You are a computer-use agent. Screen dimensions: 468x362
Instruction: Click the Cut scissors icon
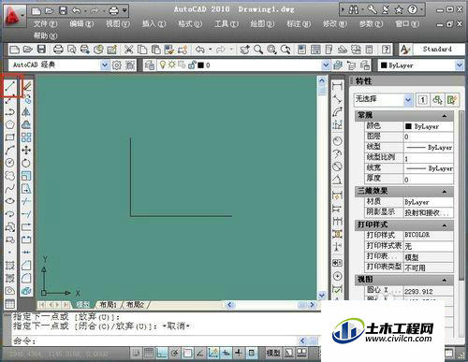pyautogui.click(x=128, y=50)
